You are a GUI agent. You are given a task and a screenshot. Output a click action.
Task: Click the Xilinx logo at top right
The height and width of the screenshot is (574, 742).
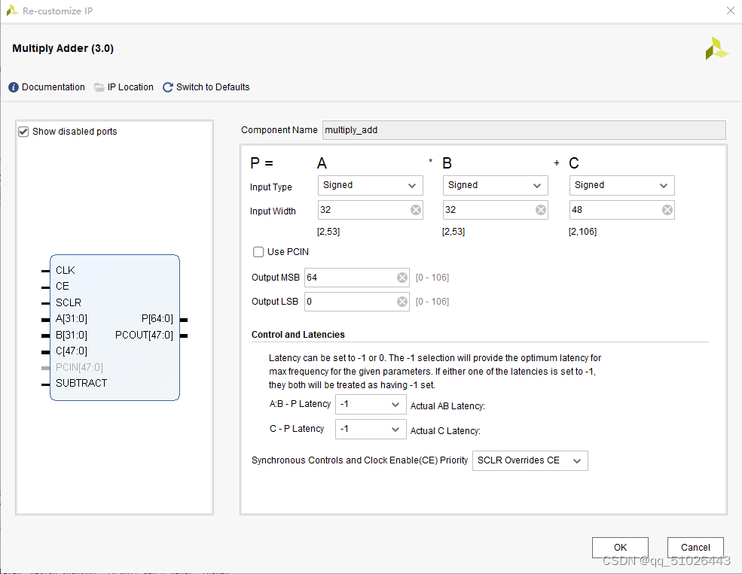point(716,49)
